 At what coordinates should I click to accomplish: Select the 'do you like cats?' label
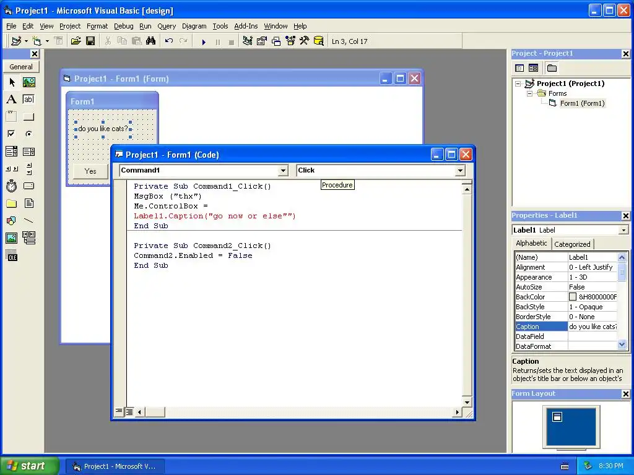point(103,129)
